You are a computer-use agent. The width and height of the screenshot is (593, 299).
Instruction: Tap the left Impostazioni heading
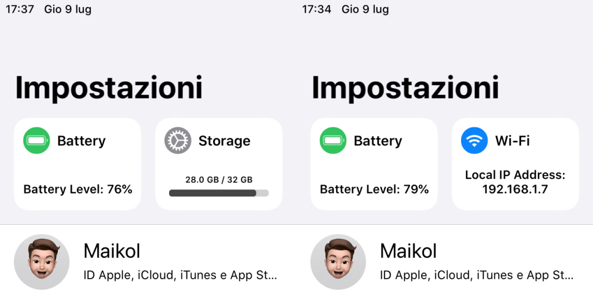click(x=109, y=88)
